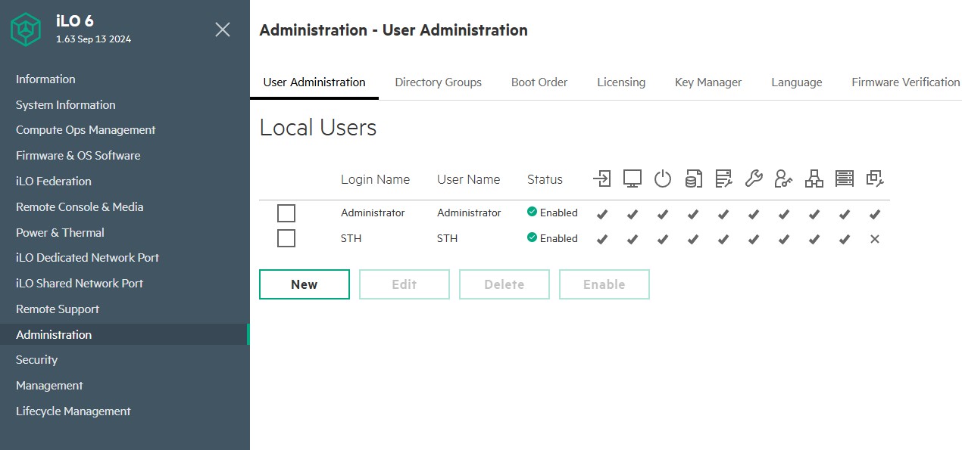
Task: Click the Host BIOS configure icon
Action: tap(723, 178)
